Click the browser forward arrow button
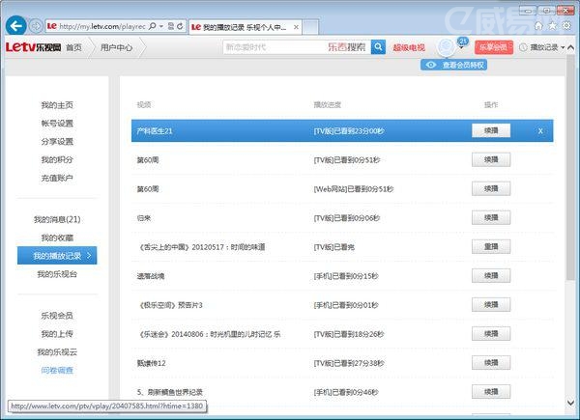Viewport: 580px width, 420px height. tap(36, 25)
